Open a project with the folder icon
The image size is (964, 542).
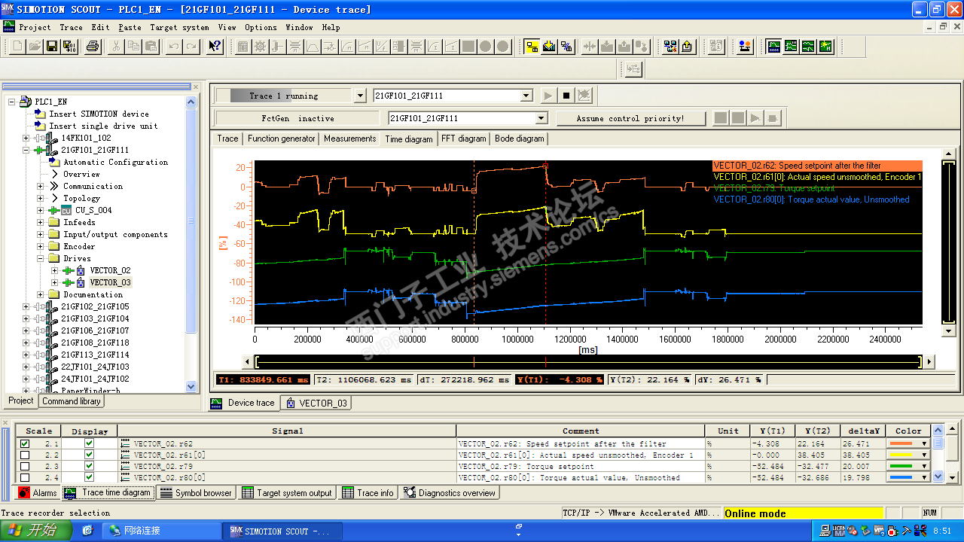click(x=35, y=47)
